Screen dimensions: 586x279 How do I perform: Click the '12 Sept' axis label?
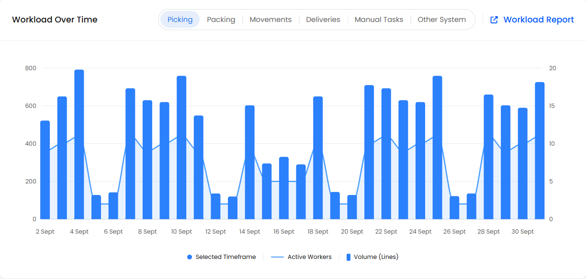point(215,232)
